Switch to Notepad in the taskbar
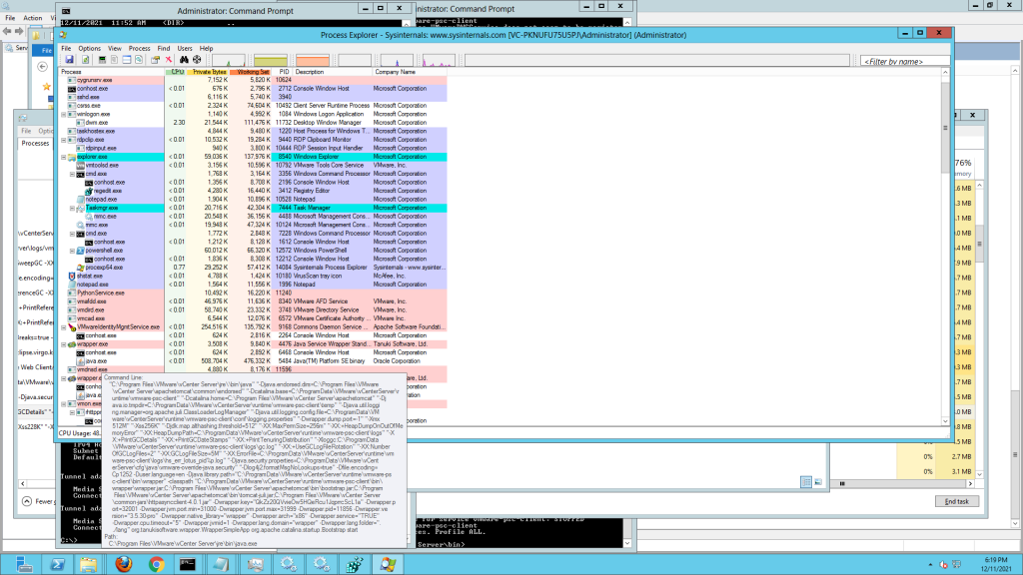 [x=222, y=565]
